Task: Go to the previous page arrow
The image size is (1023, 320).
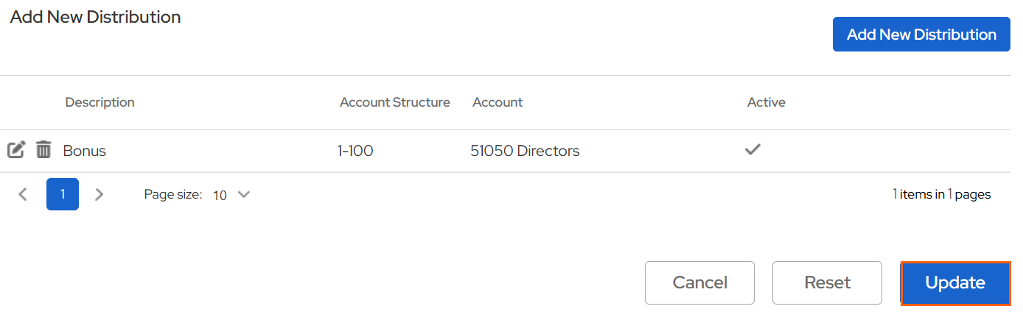Action: point(23,194)
